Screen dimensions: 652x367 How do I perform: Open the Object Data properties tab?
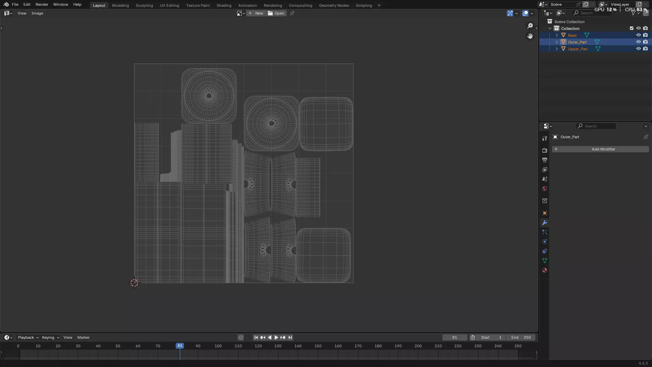[545, 261]
